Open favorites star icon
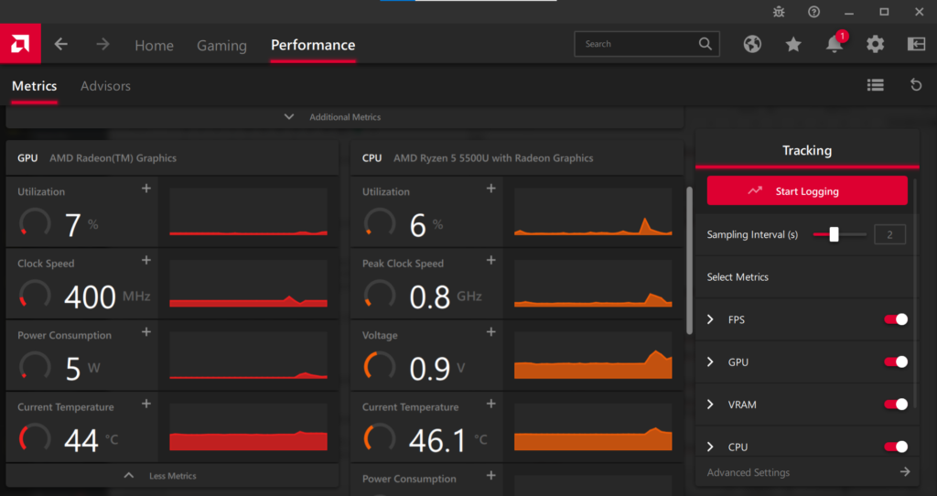The height and width of the screenshot is (496, 937). tap(793, 44)
